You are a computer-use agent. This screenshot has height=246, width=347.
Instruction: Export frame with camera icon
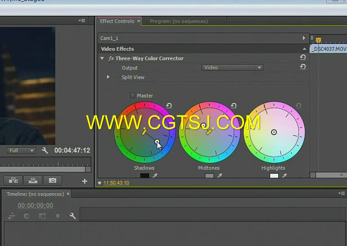click(x=53, y=180)
